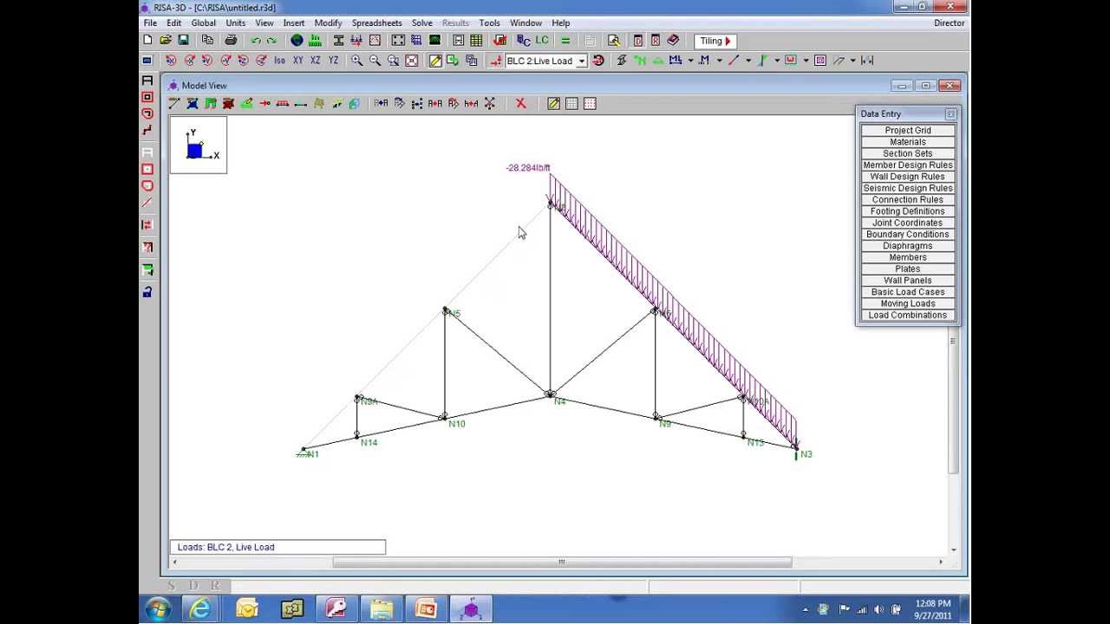Screen dimensions: 1110x624
Task: Click joint label N10 in the model
Action: point(457,424)
